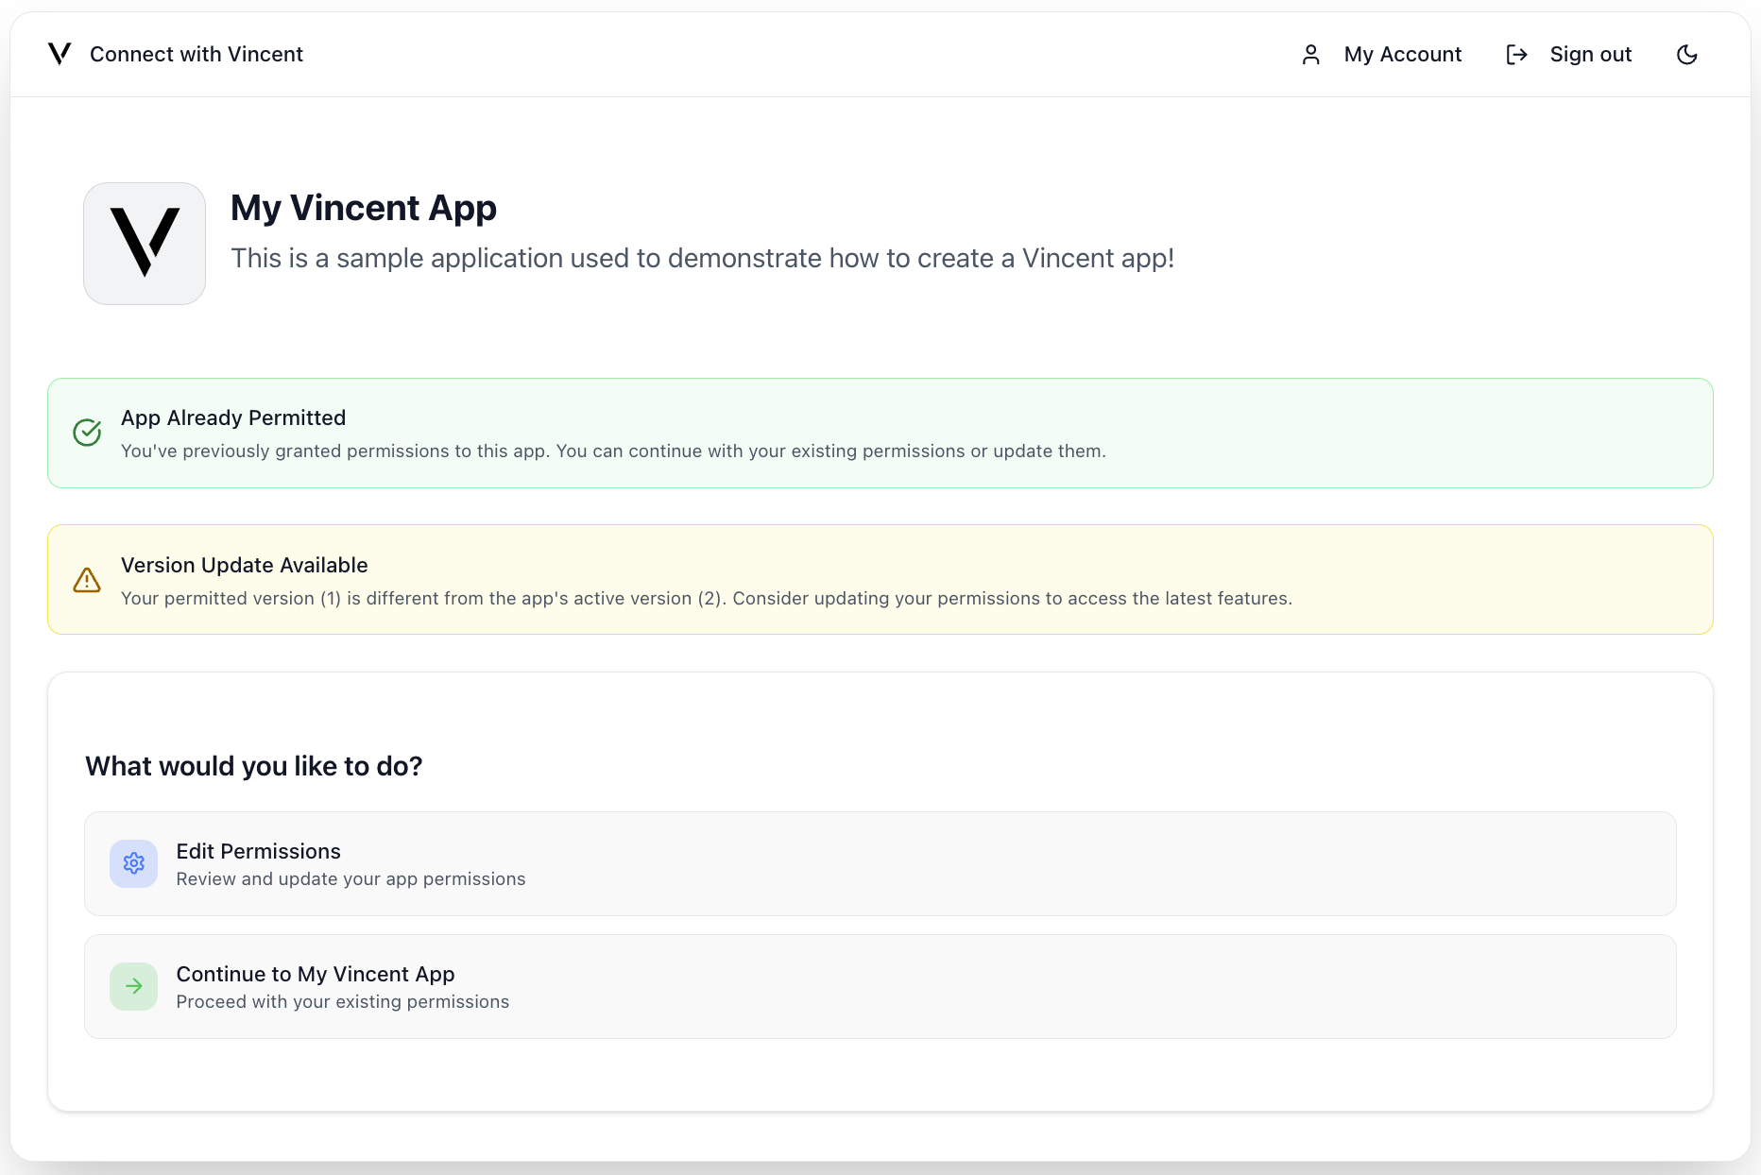The width and height of the screenshot is (1761, 1175).
Task: Click the previously granted permissions message
Action: pos(613,451)
